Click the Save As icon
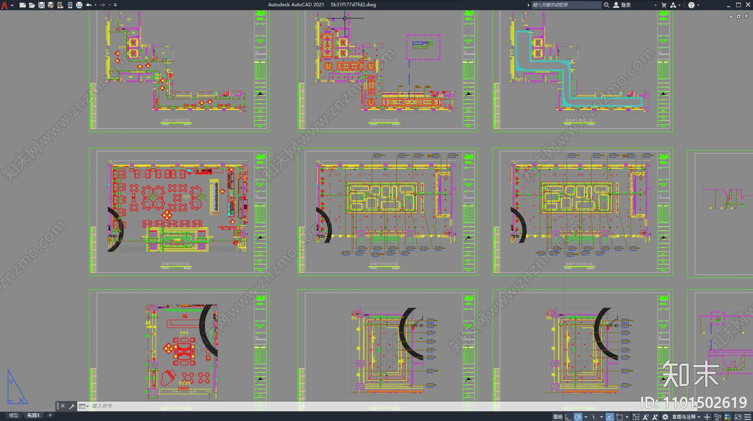 (x=51, y=5)
